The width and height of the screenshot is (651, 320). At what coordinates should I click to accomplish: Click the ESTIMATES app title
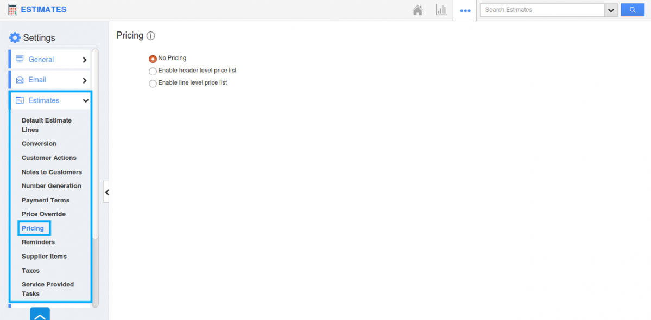43,10
